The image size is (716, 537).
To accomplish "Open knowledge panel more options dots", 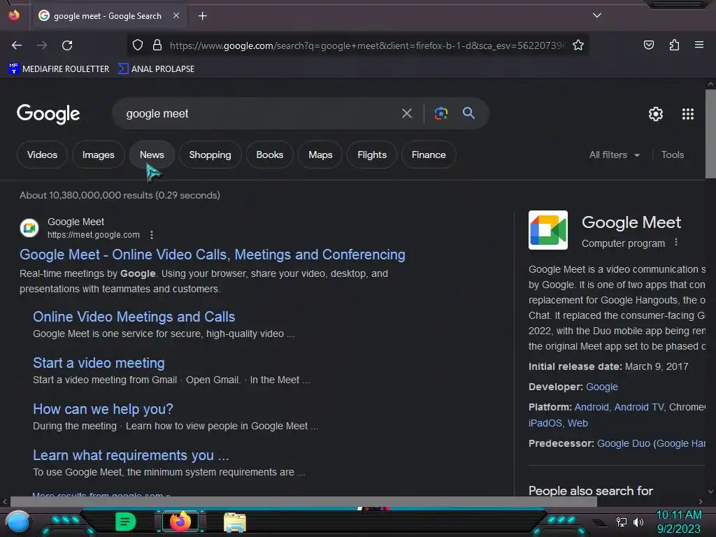I will coord(676,243).
